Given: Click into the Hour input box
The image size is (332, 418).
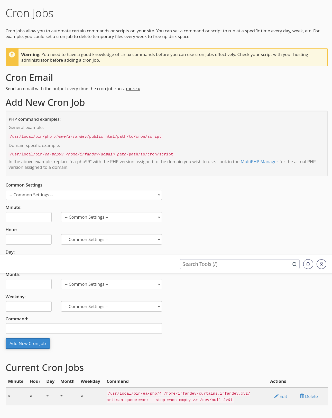Looking at the screenshot, I should click(x=29, y=239).
